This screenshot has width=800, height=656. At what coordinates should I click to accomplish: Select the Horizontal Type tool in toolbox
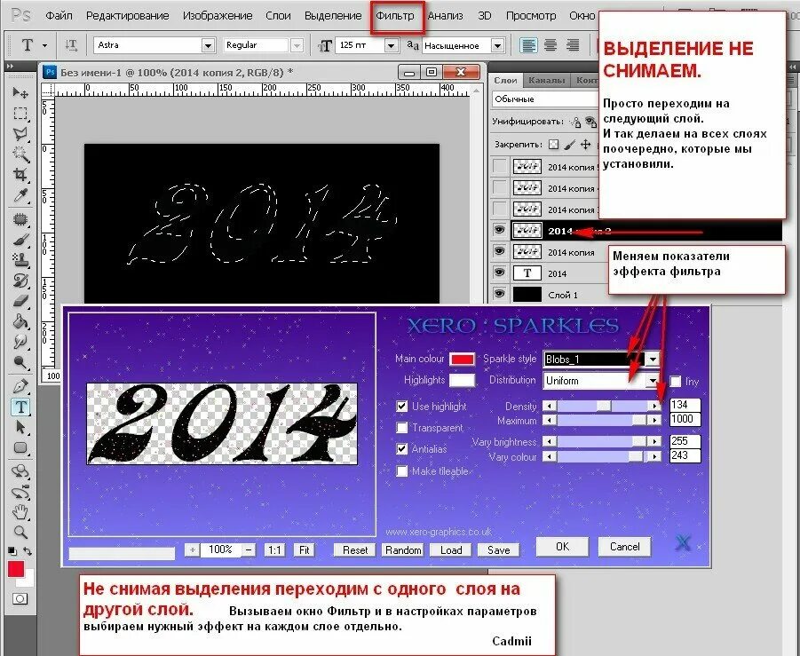[x=20, y=407]
